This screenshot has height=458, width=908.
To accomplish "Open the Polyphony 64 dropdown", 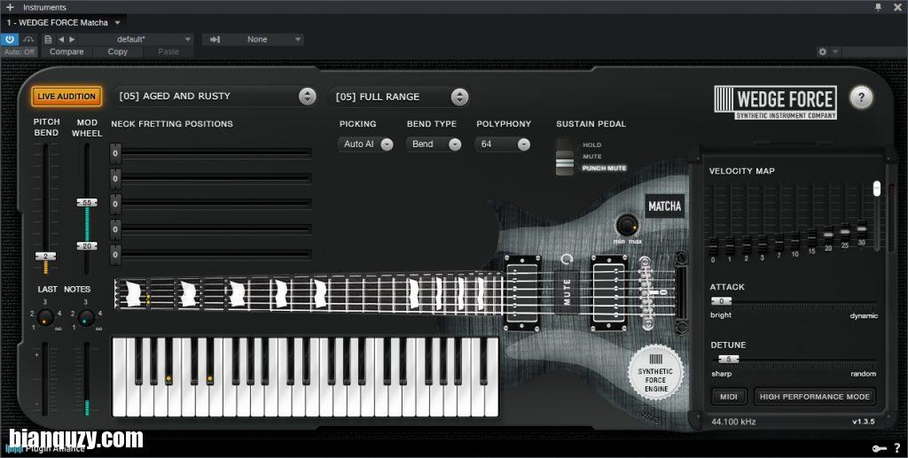I will [x=503, y=144].
